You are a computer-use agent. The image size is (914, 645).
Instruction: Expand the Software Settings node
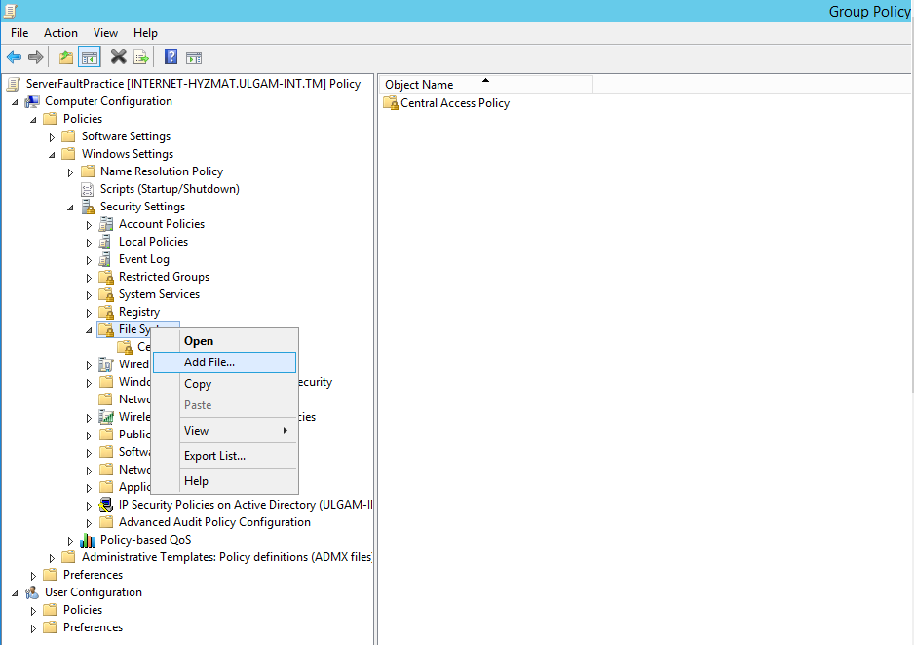pos(52,137)
